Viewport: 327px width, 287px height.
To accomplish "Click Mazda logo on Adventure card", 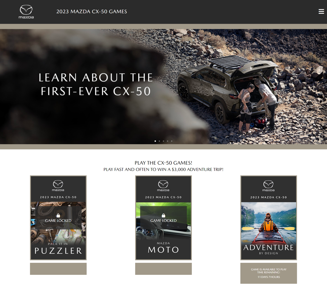I will [268, 186].
